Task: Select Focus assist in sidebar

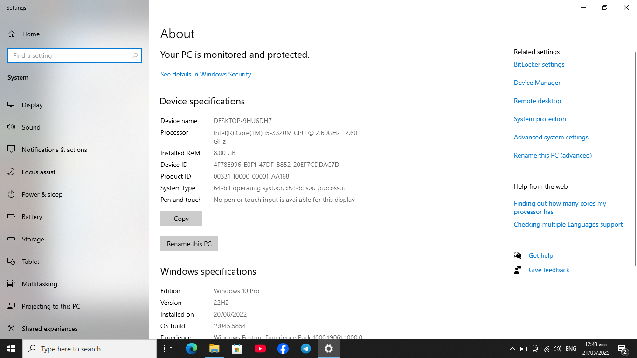Action: [75, 172]
